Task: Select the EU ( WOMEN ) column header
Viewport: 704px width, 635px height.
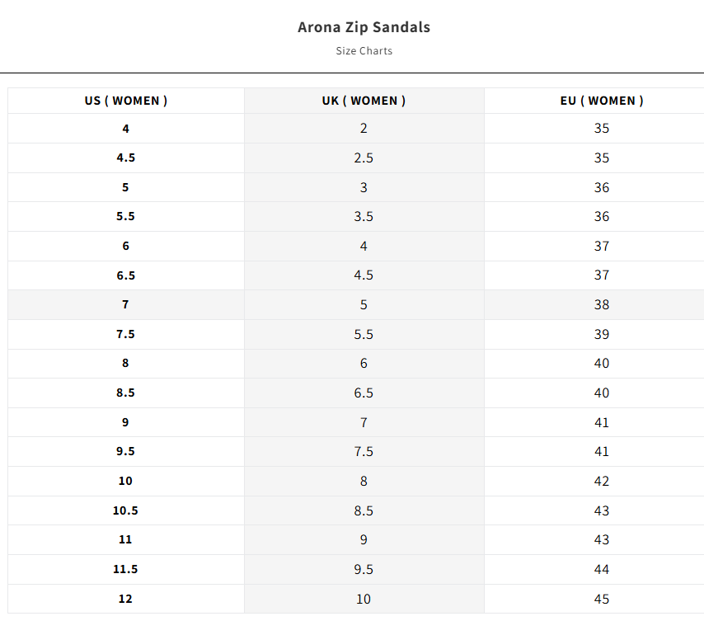Action: click(x=602, y=101)
